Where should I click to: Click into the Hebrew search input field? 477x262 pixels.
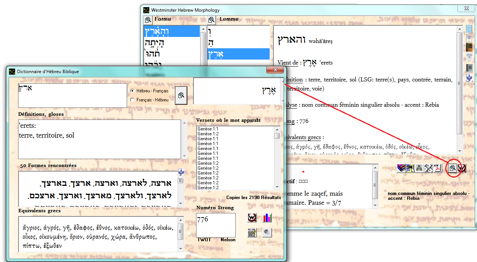[72, 95]
